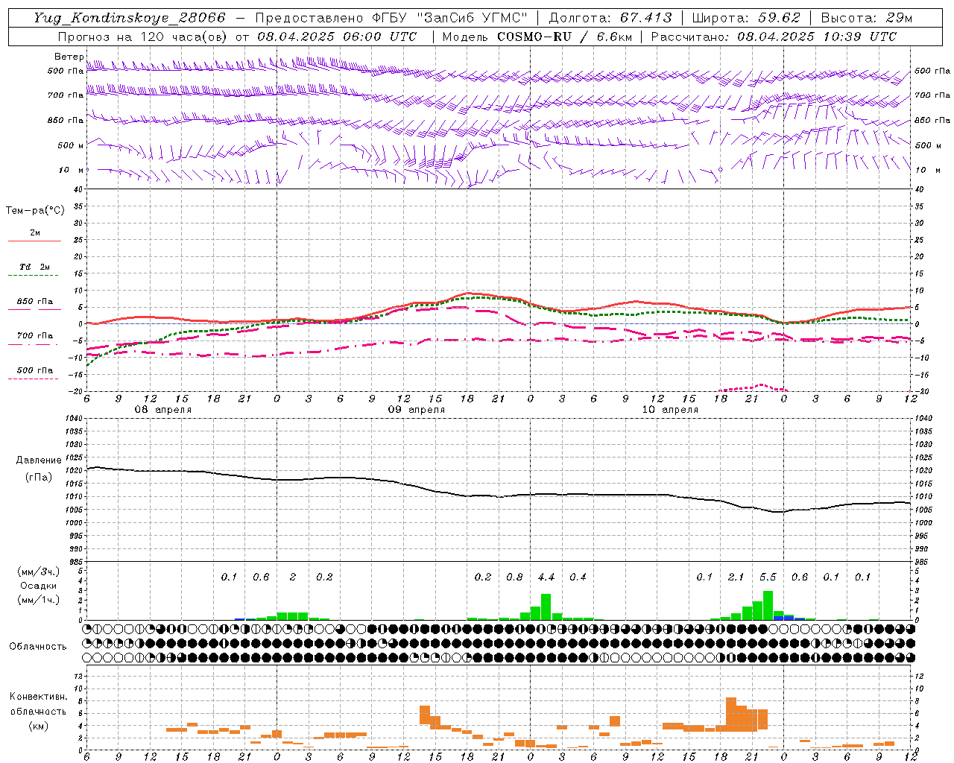
Task: Click the Осадки precipitation label
Action: 38,586
